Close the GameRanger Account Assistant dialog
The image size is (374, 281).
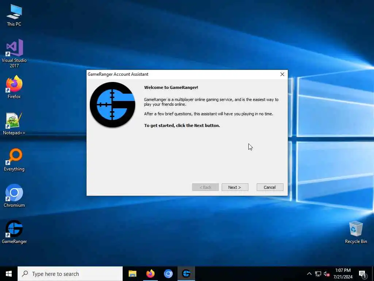point(282,74)
